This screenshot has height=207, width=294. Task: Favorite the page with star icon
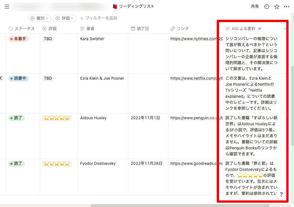tap(277, 7)
